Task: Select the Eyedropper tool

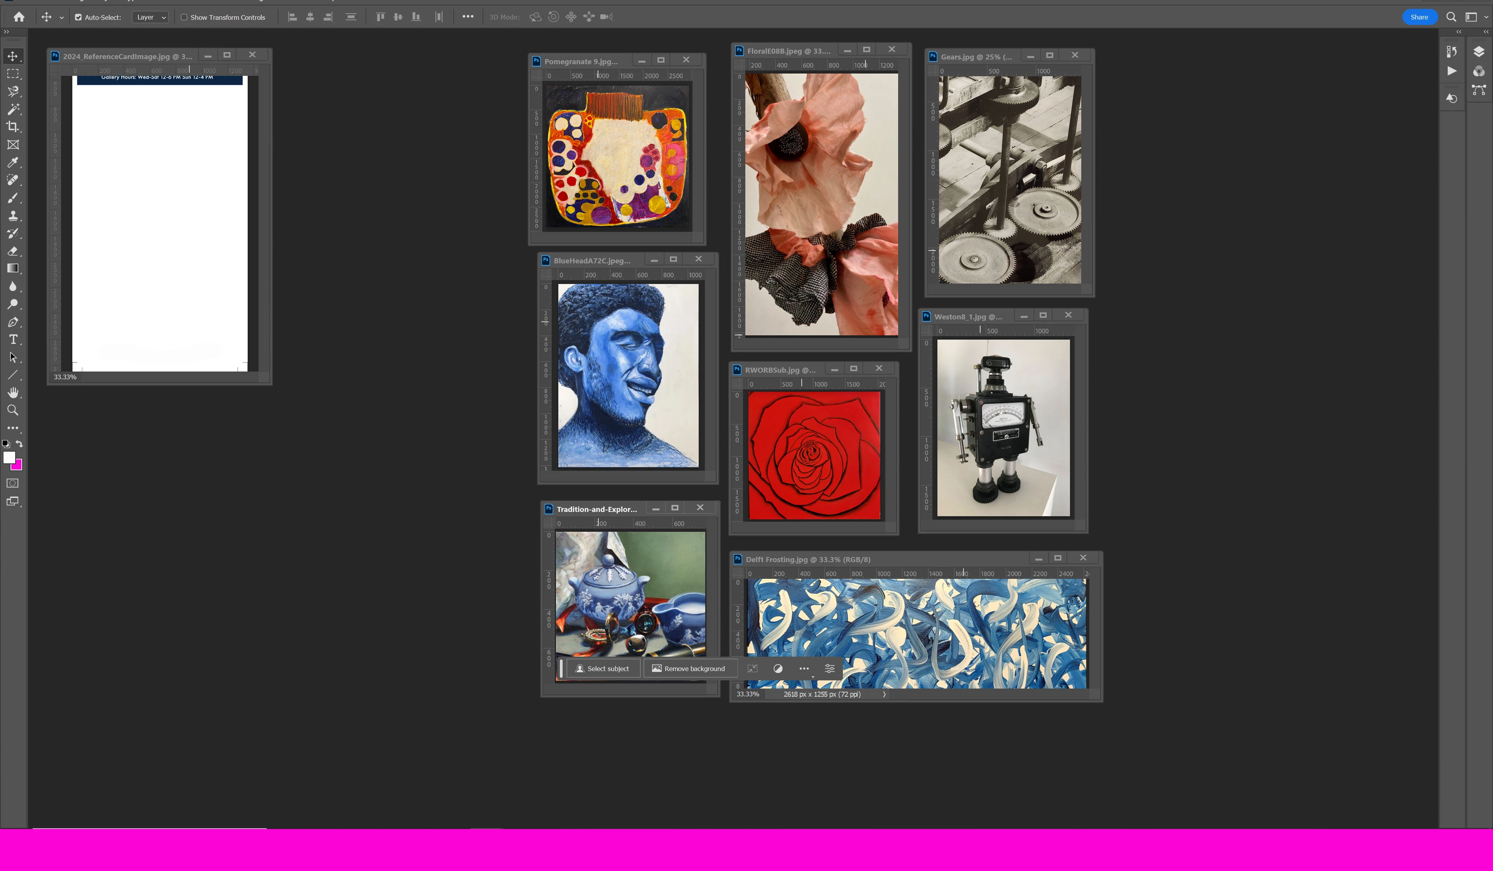Action: 13,163
